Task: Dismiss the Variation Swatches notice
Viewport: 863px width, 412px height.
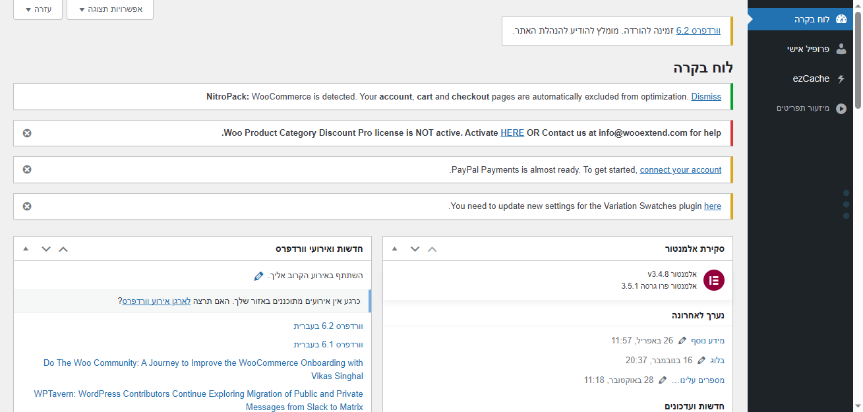Action: (27, 206)
